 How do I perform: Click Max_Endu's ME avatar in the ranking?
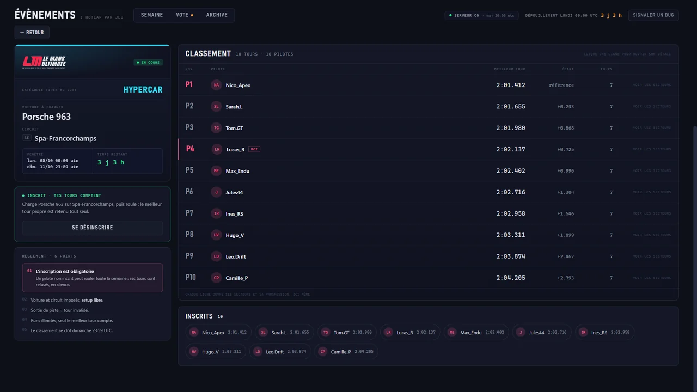(x=216, y=171)
